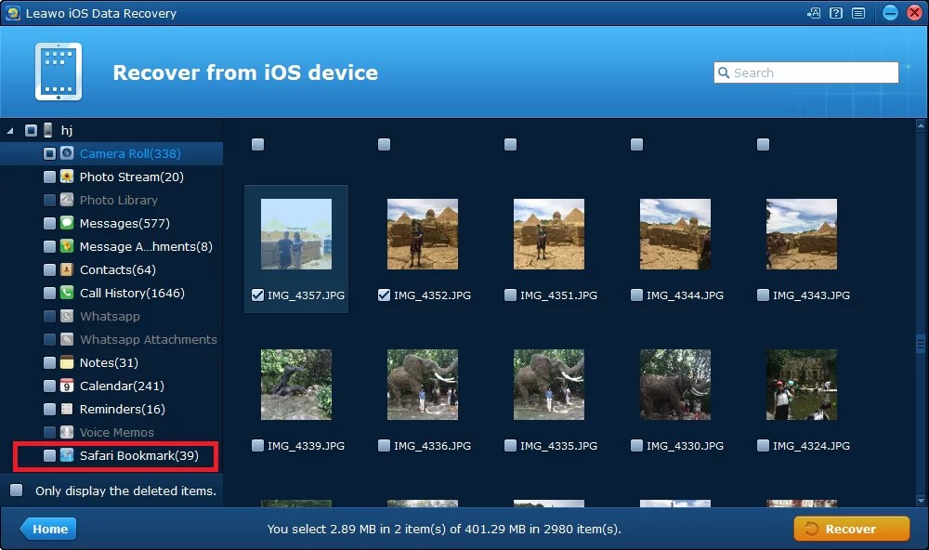The width and height of the screenshot is (929, 550).
Task: Open Contacts using its address-book icon
Action: click(x=65, y=269)
